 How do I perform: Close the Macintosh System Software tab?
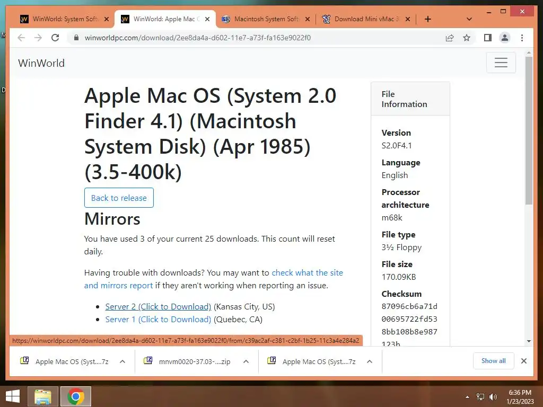(308, 19)
